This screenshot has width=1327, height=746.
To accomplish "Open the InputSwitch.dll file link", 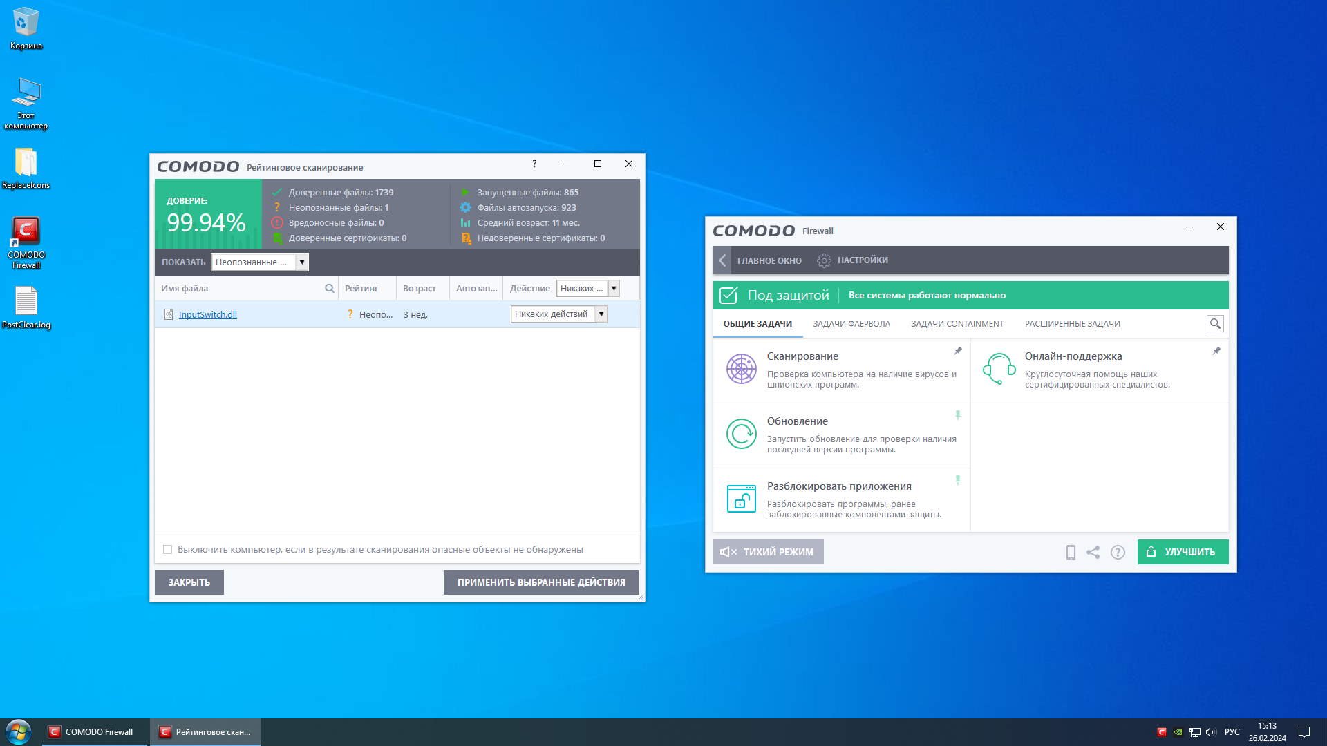I will coord(207,315).
